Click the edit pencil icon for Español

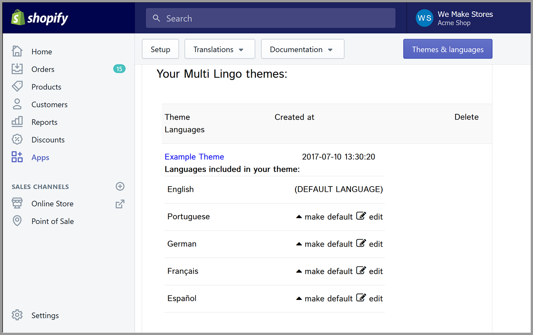(361, 297)
